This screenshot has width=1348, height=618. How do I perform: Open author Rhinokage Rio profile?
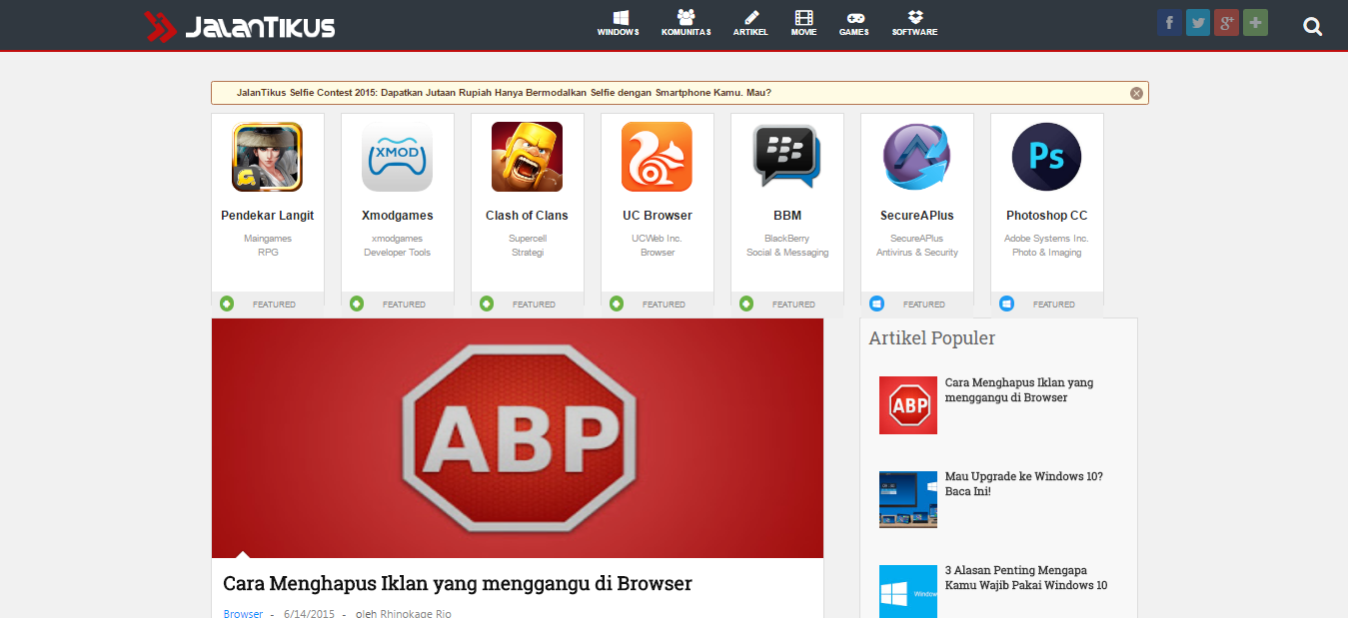click(416, 613)
